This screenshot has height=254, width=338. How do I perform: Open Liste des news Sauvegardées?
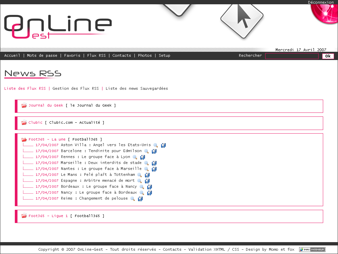coord(137,88)
